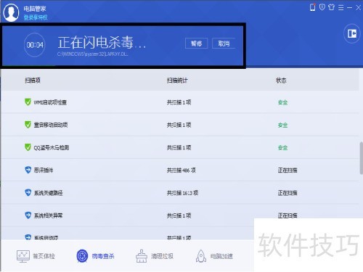Pause the lightning virus scan
This screenshot has width=363, height=272.
point(196,44)
